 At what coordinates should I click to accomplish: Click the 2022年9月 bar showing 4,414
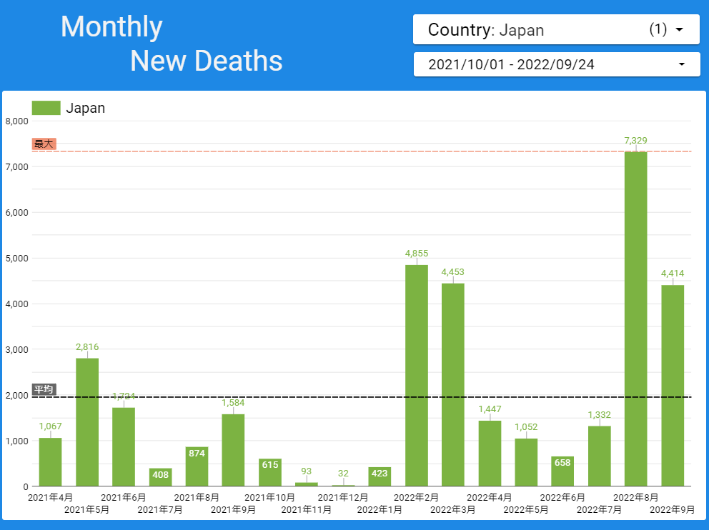point(673,386)
